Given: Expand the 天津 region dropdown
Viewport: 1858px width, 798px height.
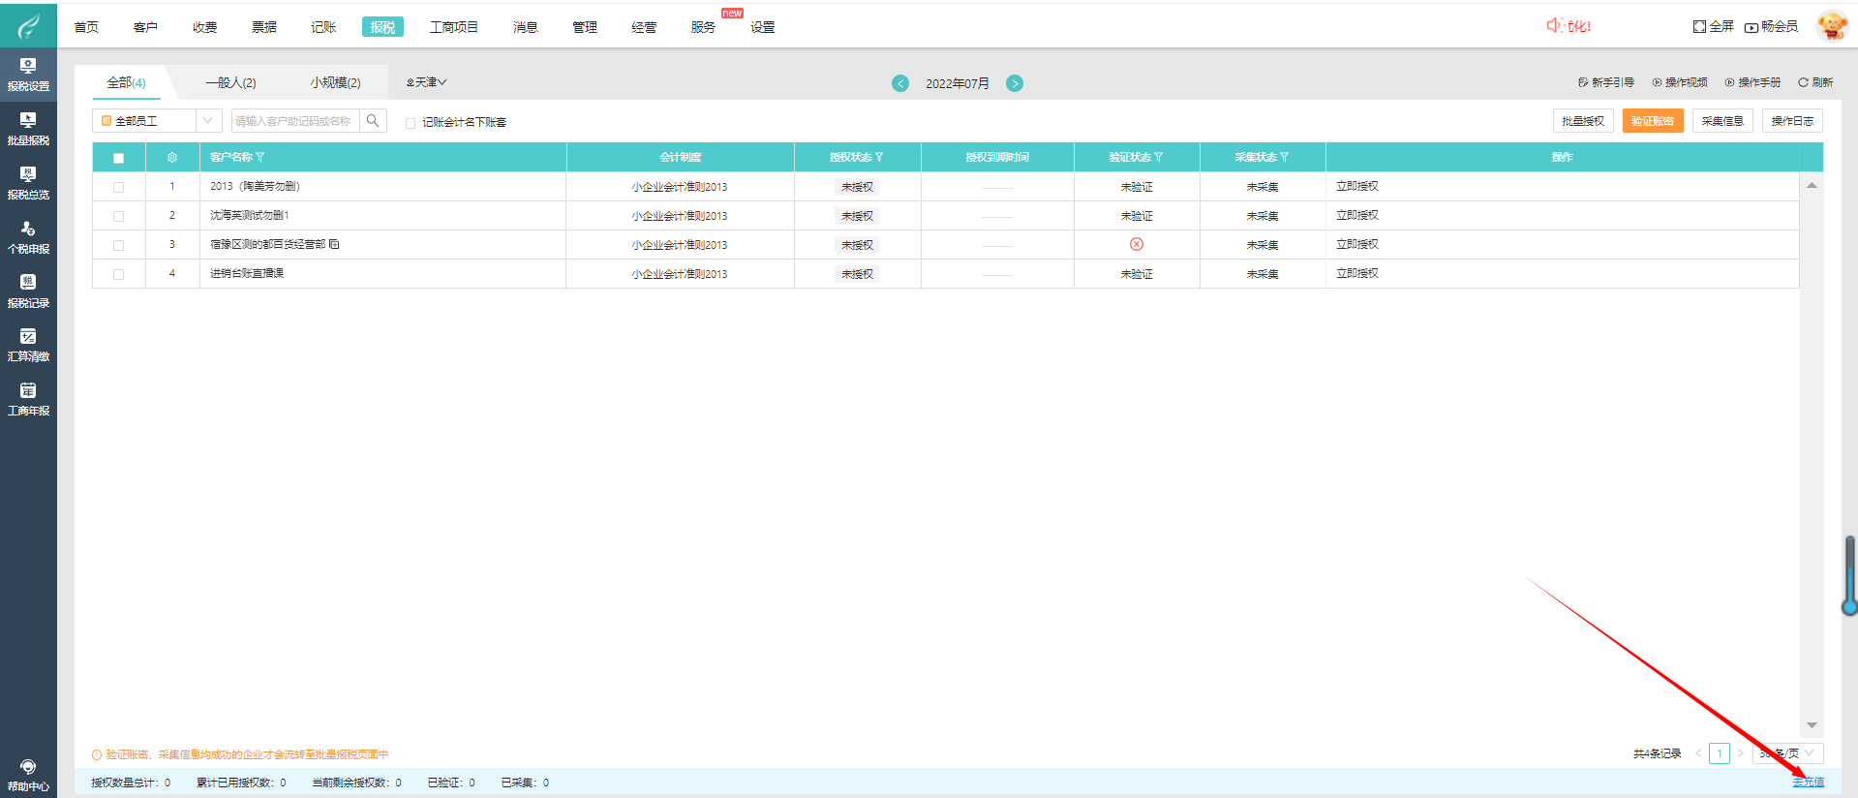Looking at the screenshot, I should [426, 83].
